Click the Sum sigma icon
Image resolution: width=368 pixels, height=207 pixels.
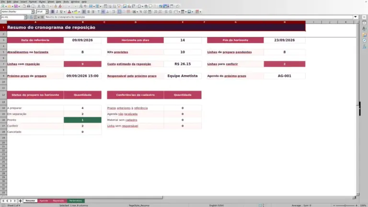coord(35,17)
